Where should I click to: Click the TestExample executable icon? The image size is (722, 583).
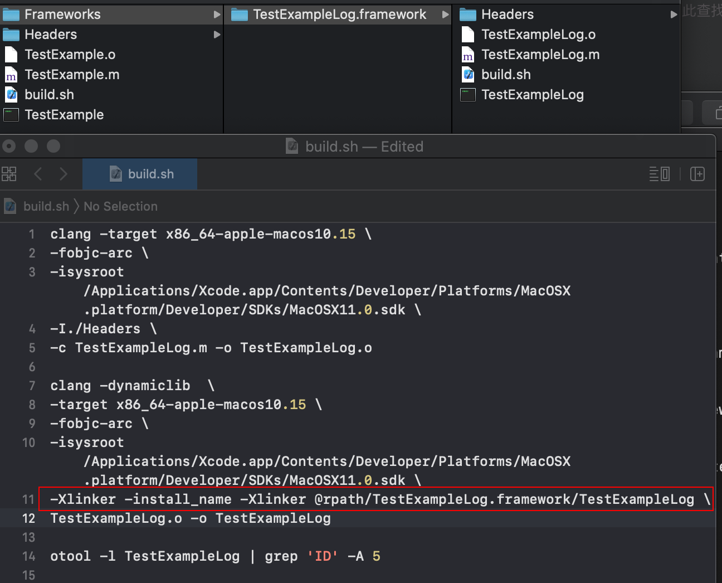11,115
